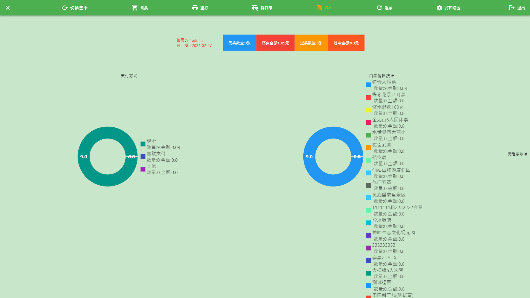Click the pending print (待打印) crossed printer icon

pos(255,8)
